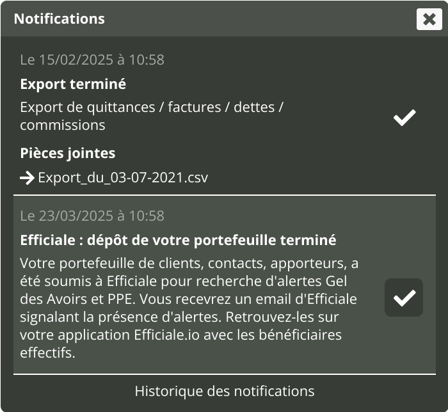Click the 15/02/2025 à 10:58 timestamp
The image size is (448, 412).
(92, 60)
